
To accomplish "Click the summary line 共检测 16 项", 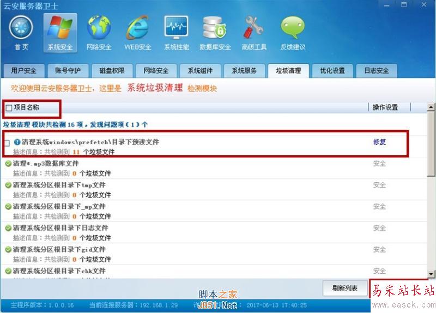I will point(75,125).
